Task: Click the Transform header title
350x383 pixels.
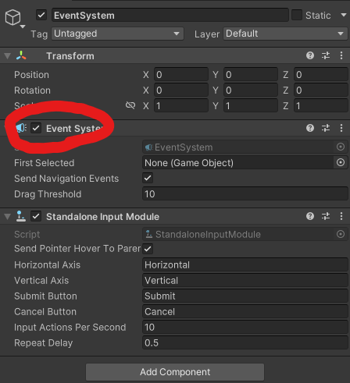Action: (70, 56)
